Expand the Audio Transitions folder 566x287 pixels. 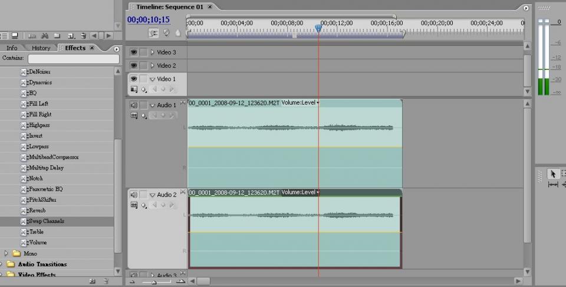pos(2,264)
